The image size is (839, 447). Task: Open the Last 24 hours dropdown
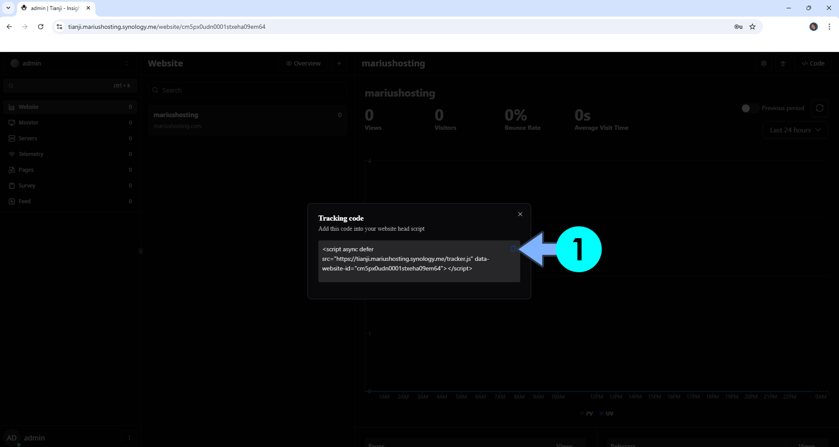[x=795, y=130]
